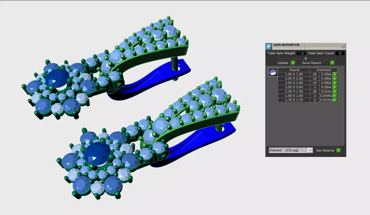
Task: Click the Update button
Action: coord(283,63)
